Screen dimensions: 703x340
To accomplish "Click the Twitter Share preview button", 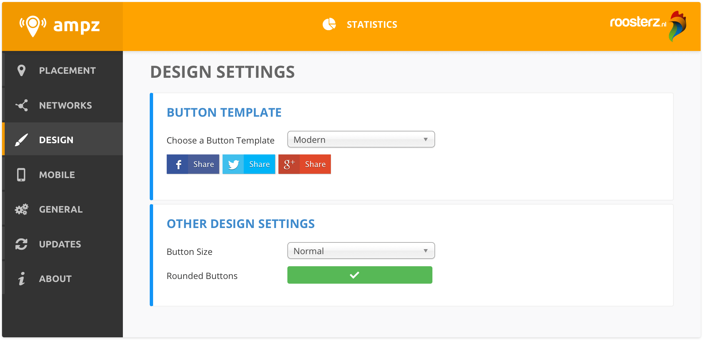I will click(x=249, y=164).
